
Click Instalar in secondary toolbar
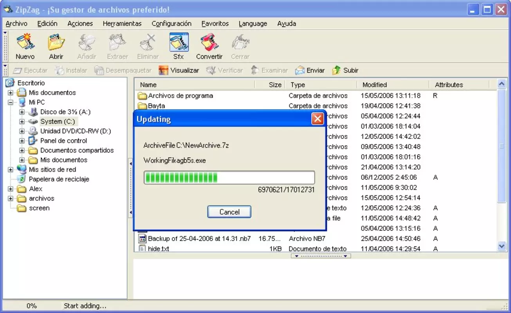click(x=71, y=70)
